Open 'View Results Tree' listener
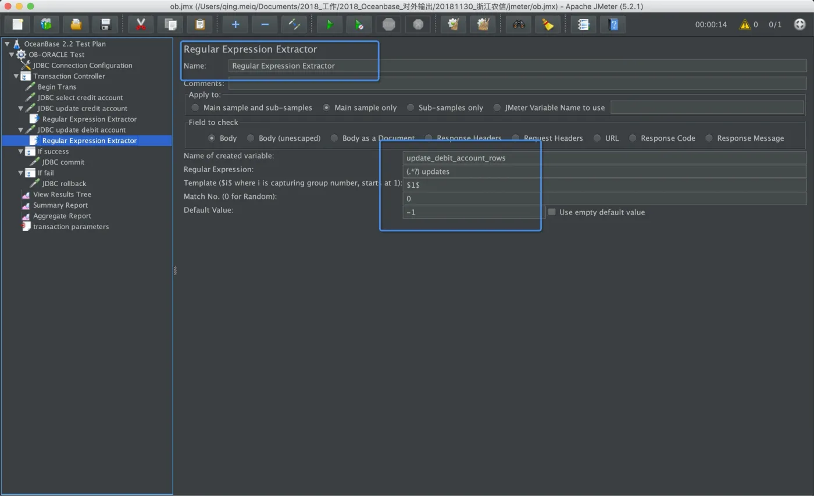 62,194
